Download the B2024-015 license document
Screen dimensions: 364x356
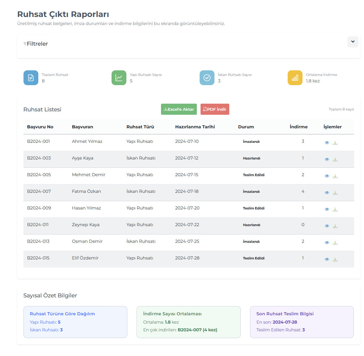(x=335, y=259)
